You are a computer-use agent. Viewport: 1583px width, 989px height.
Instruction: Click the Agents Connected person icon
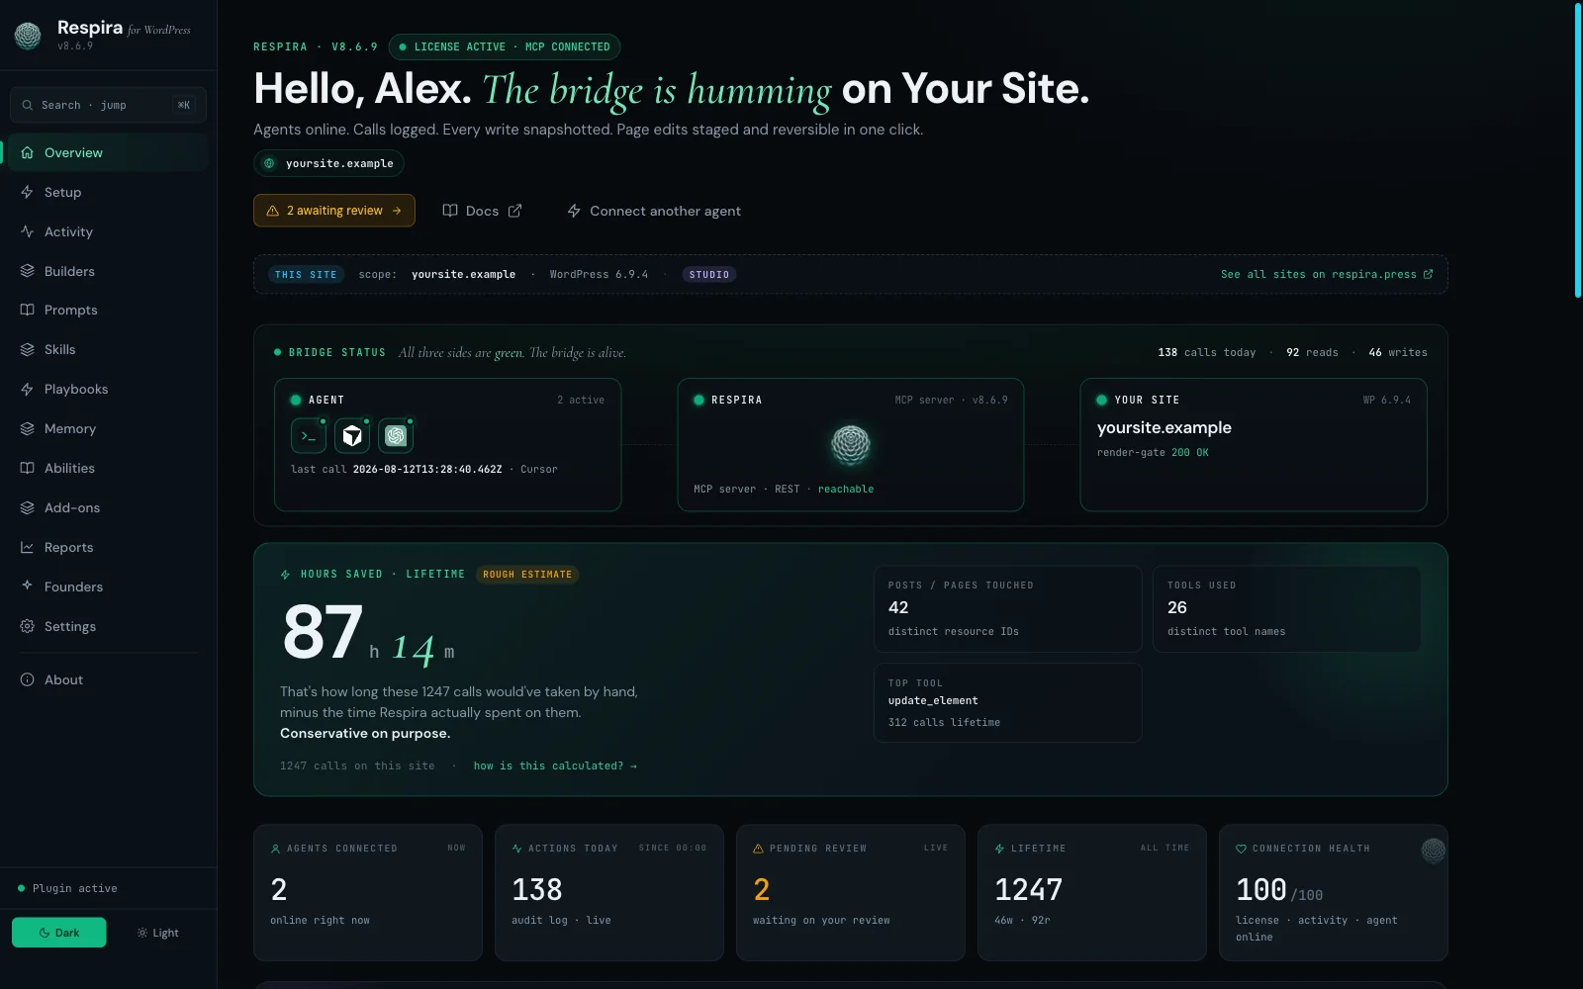coord(275,849)
